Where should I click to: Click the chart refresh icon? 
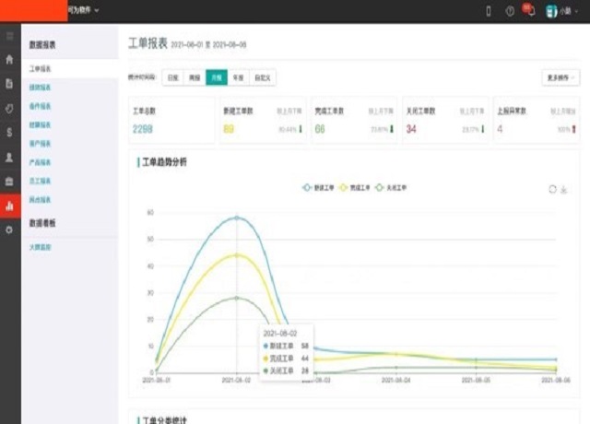click(x=552, y=189)
